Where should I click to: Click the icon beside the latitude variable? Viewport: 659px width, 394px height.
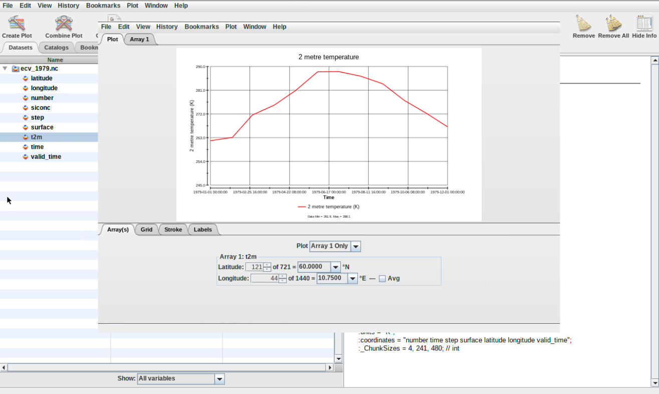[26, 78]
